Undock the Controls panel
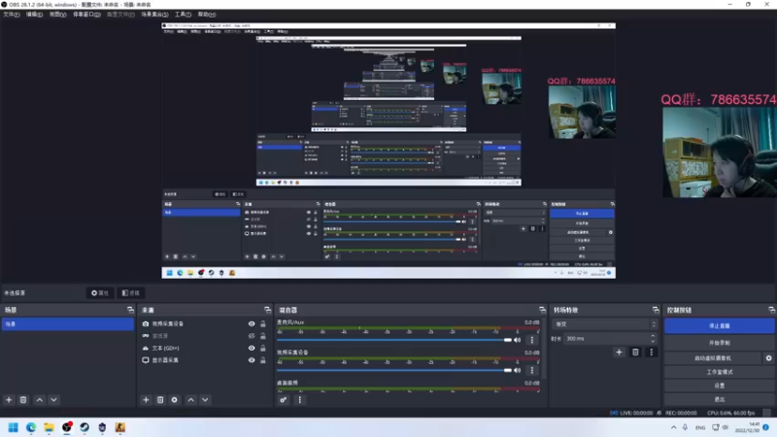This screenshot has width=777, height=437. (771, 310)
